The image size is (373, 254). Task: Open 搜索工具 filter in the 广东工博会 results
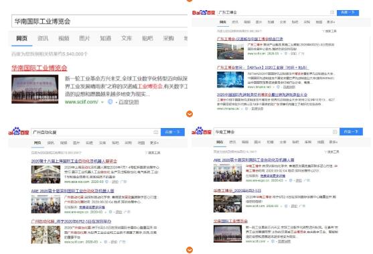329,31
